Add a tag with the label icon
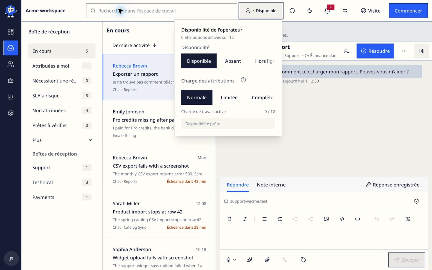 [303, 260]
